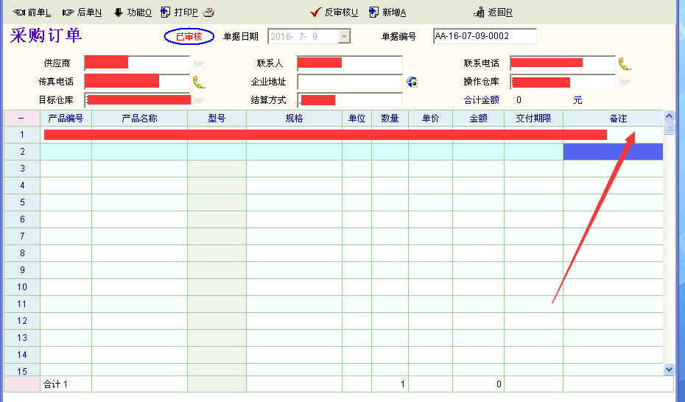This screenshot has width=685, height=402.
Task: Select the highlighted blue 备注 cell in row 2
Action: [613, 152]
